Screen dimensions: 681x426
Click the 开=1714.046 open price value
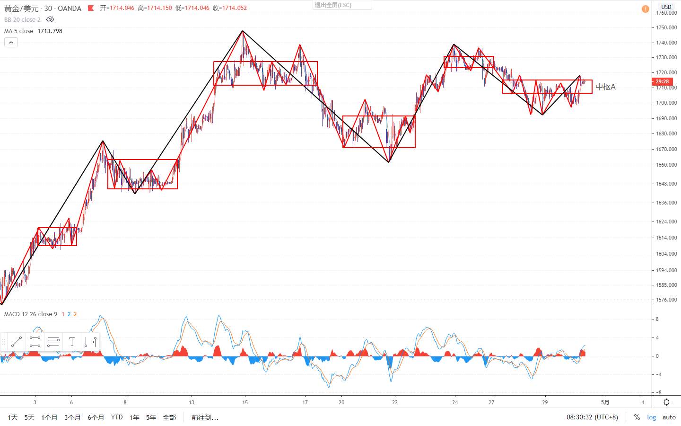[x=117, y=8]
